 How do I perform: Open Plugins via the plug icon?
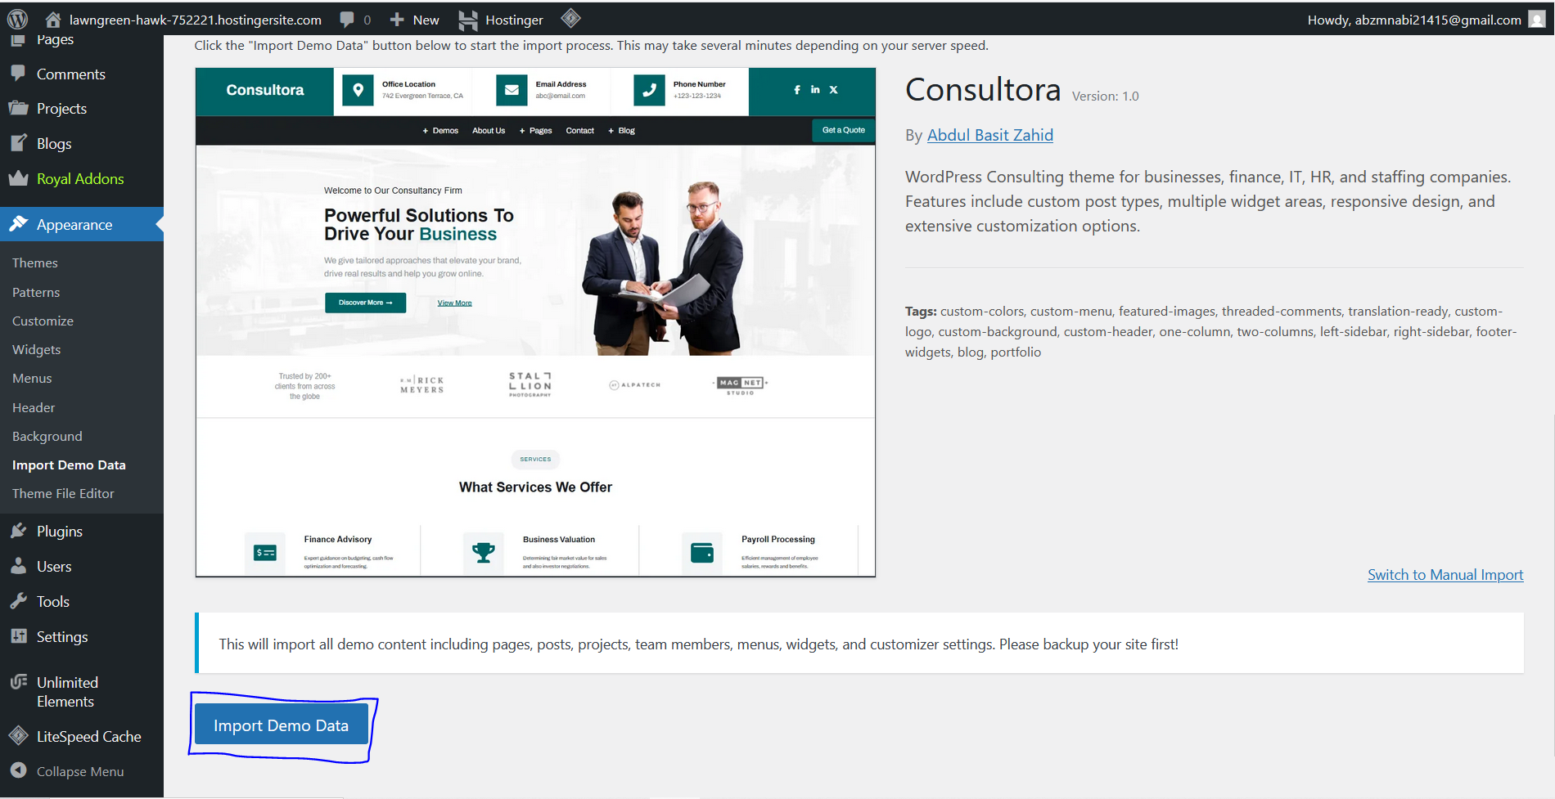(x=18, y=531)
